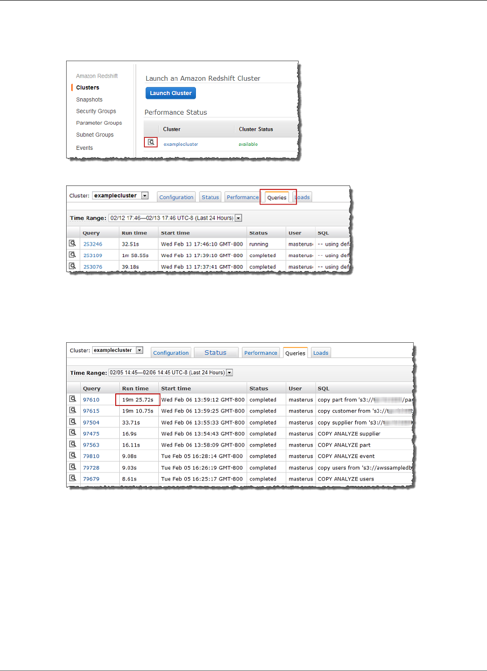Open details icon for query 253076
The width and height of the screenshot is (487, 671).
[73, 266]
